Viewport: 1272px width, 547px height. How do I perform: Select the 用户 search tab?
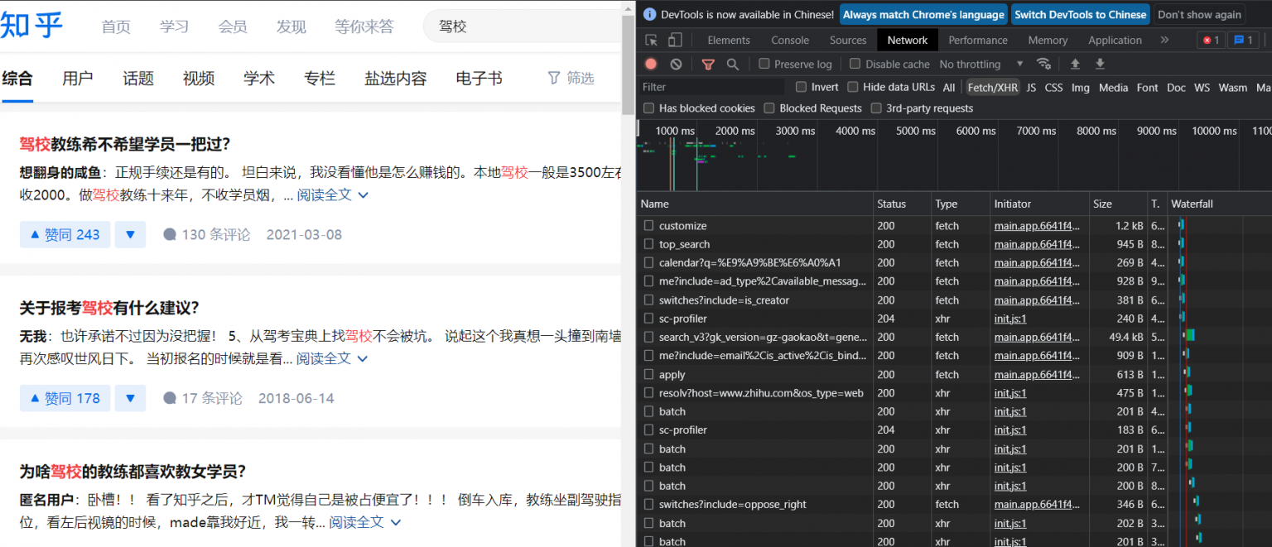click(x=78, y=78)
